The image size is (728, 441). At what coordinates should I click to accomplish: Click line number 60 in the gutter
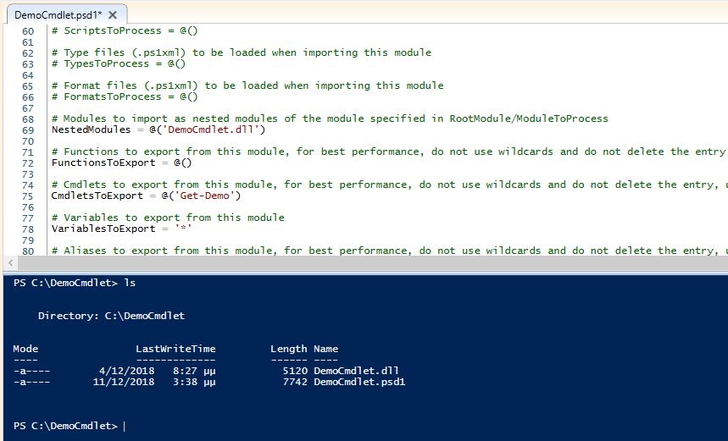tap(28, 31)
